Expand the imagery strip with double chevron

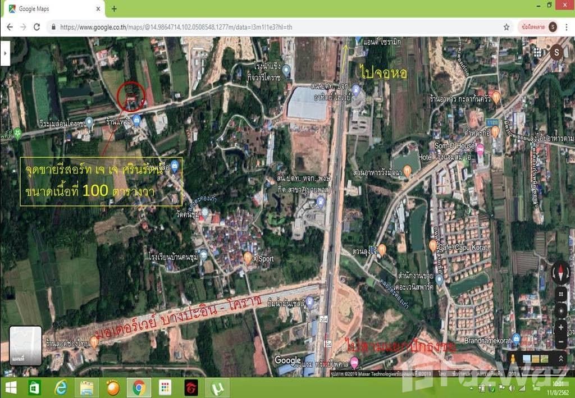coord(560,358)
